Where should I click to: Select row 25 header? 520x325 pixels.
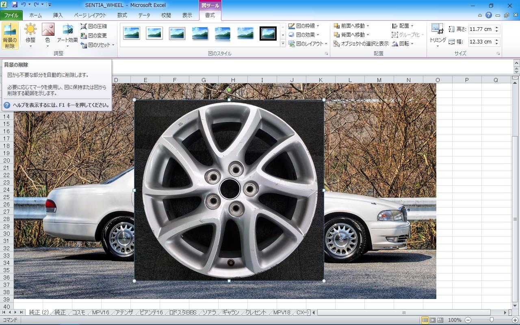pos(7,197)
